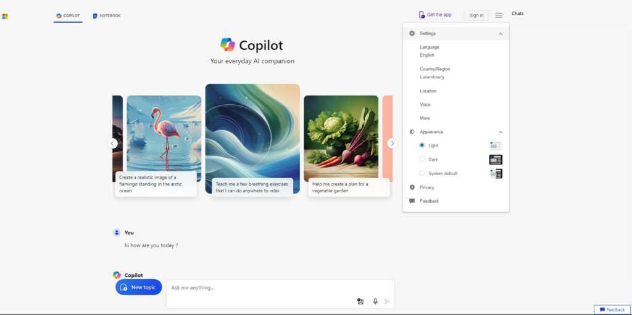
Task: Open the Chats panel heading
Action: pos(518,14)
